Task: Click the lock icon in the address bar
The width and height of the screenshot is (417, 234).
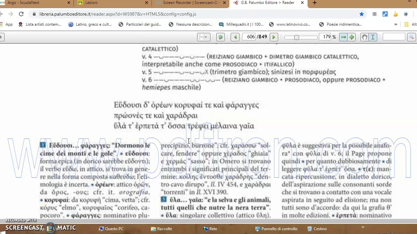Action: (34, 14)
